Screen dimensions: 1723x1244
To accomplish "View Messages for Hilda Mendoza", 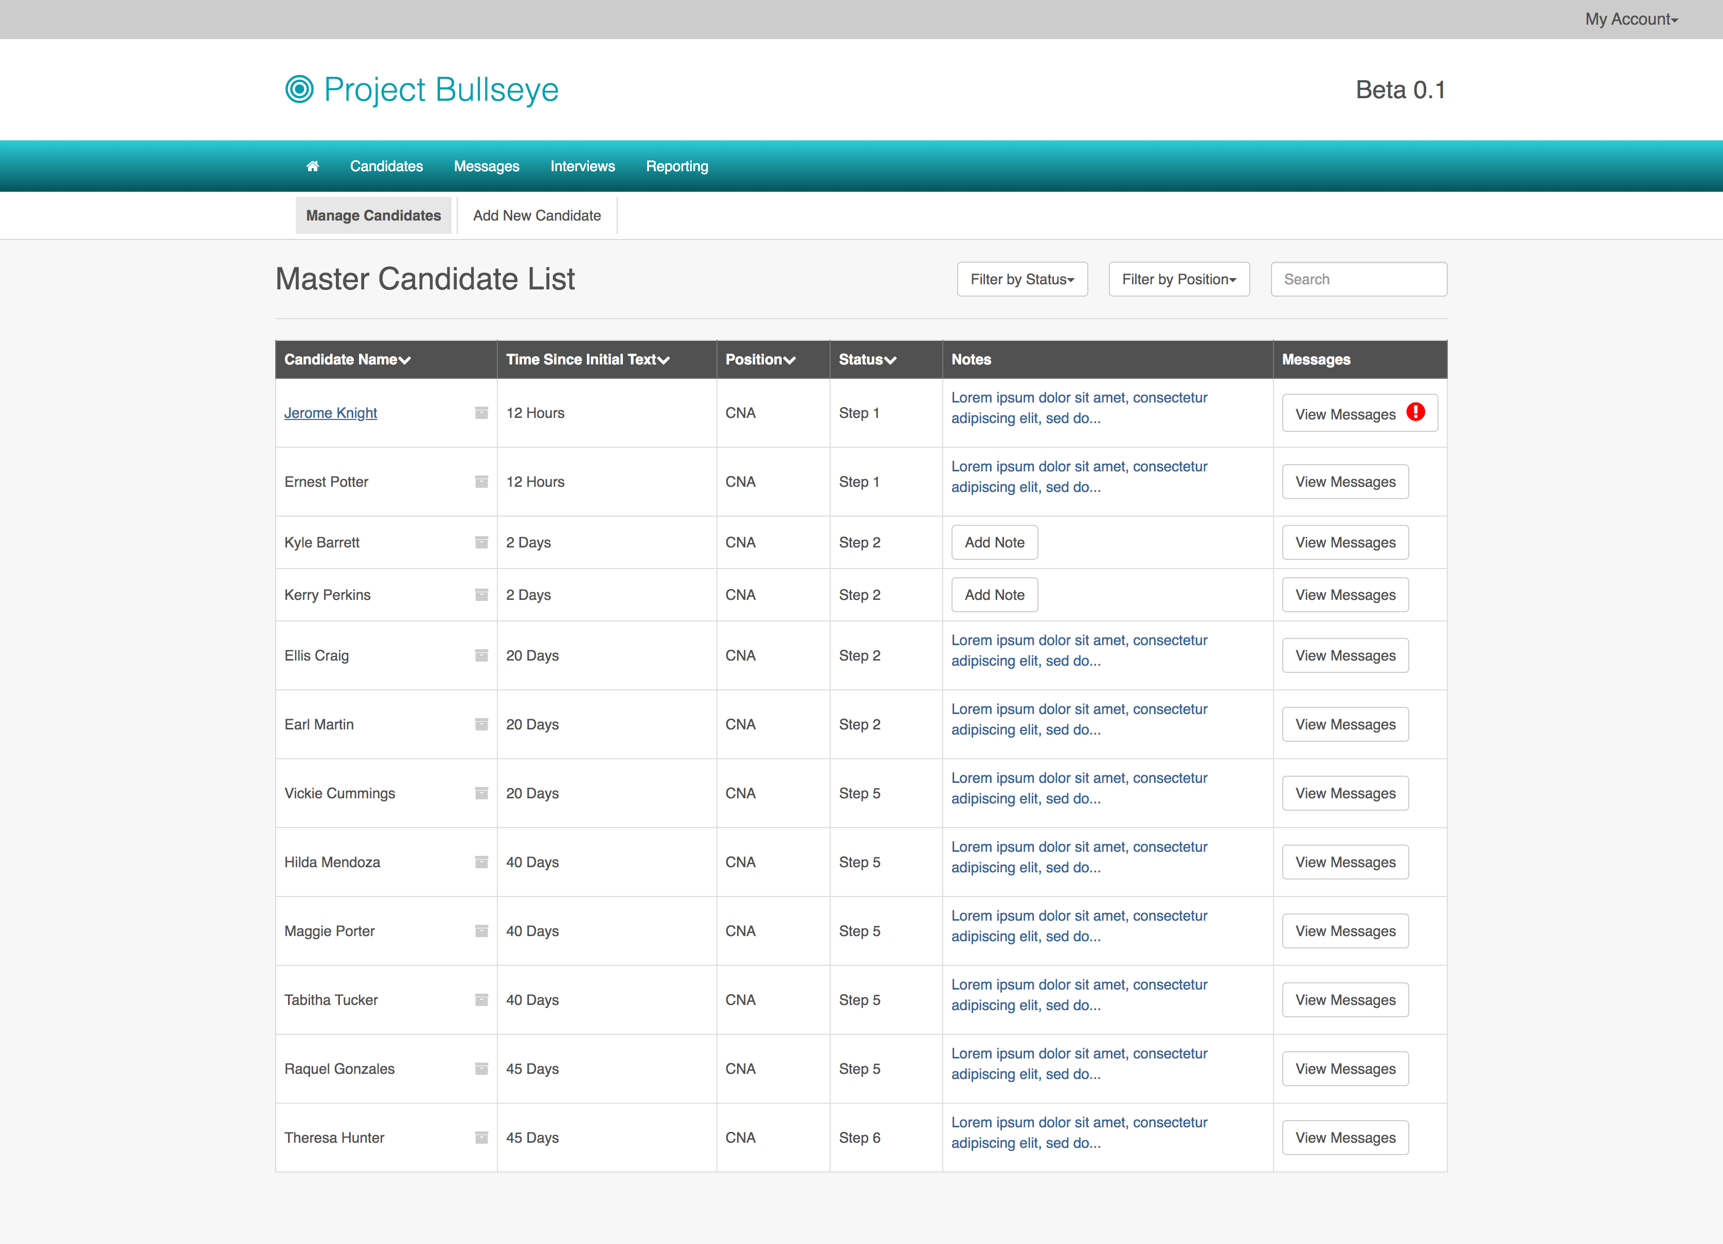I will (1344, 862).
